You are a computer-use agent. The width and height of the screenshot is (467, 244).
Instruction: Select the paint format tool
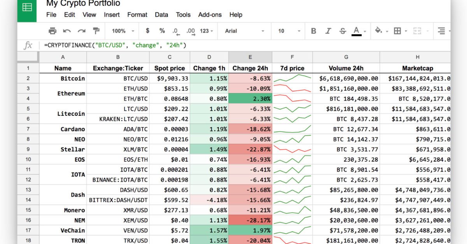(96, 31)
